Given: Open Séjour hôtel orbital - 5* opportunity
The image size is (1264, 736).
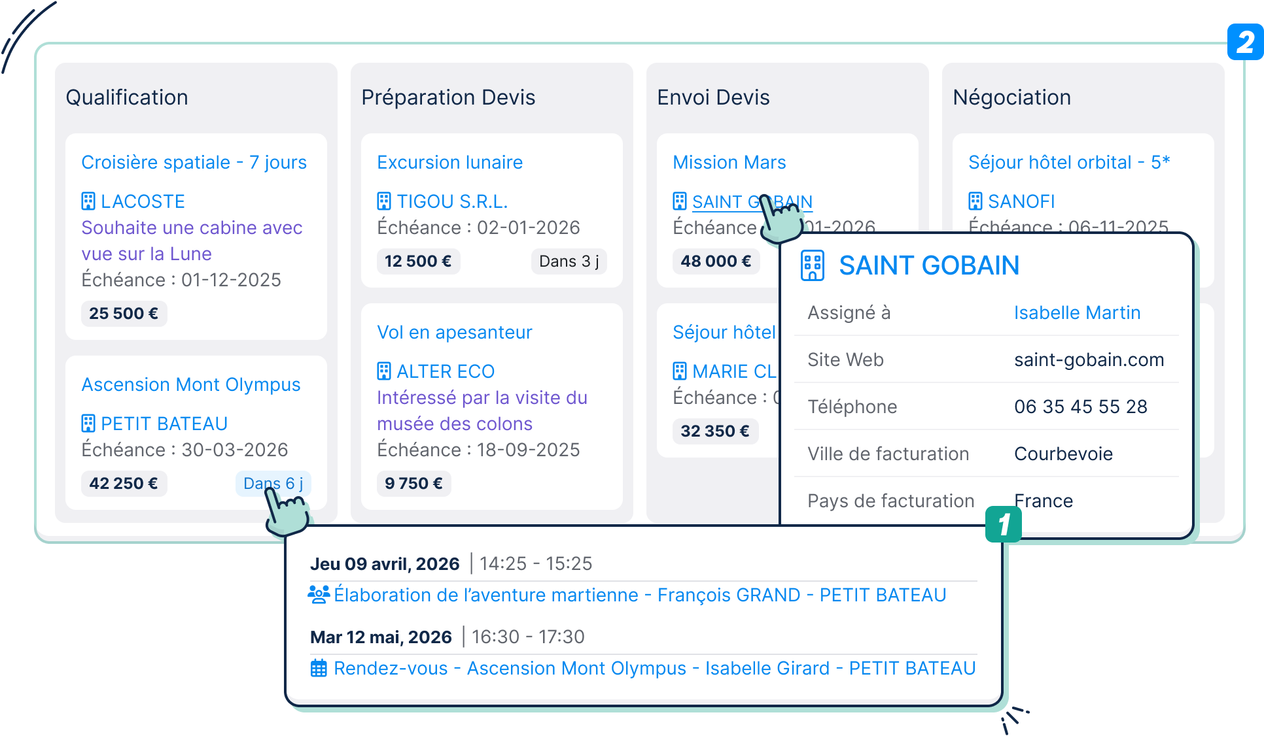Looking at the screenshot, I should pos(1069,162).
